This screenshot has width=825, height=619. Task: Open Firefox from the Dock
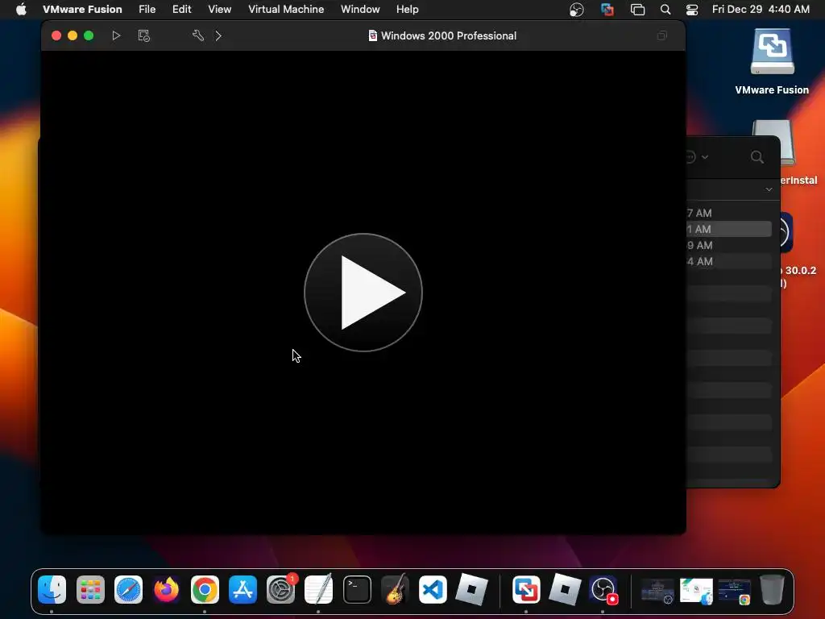[166, 589]
